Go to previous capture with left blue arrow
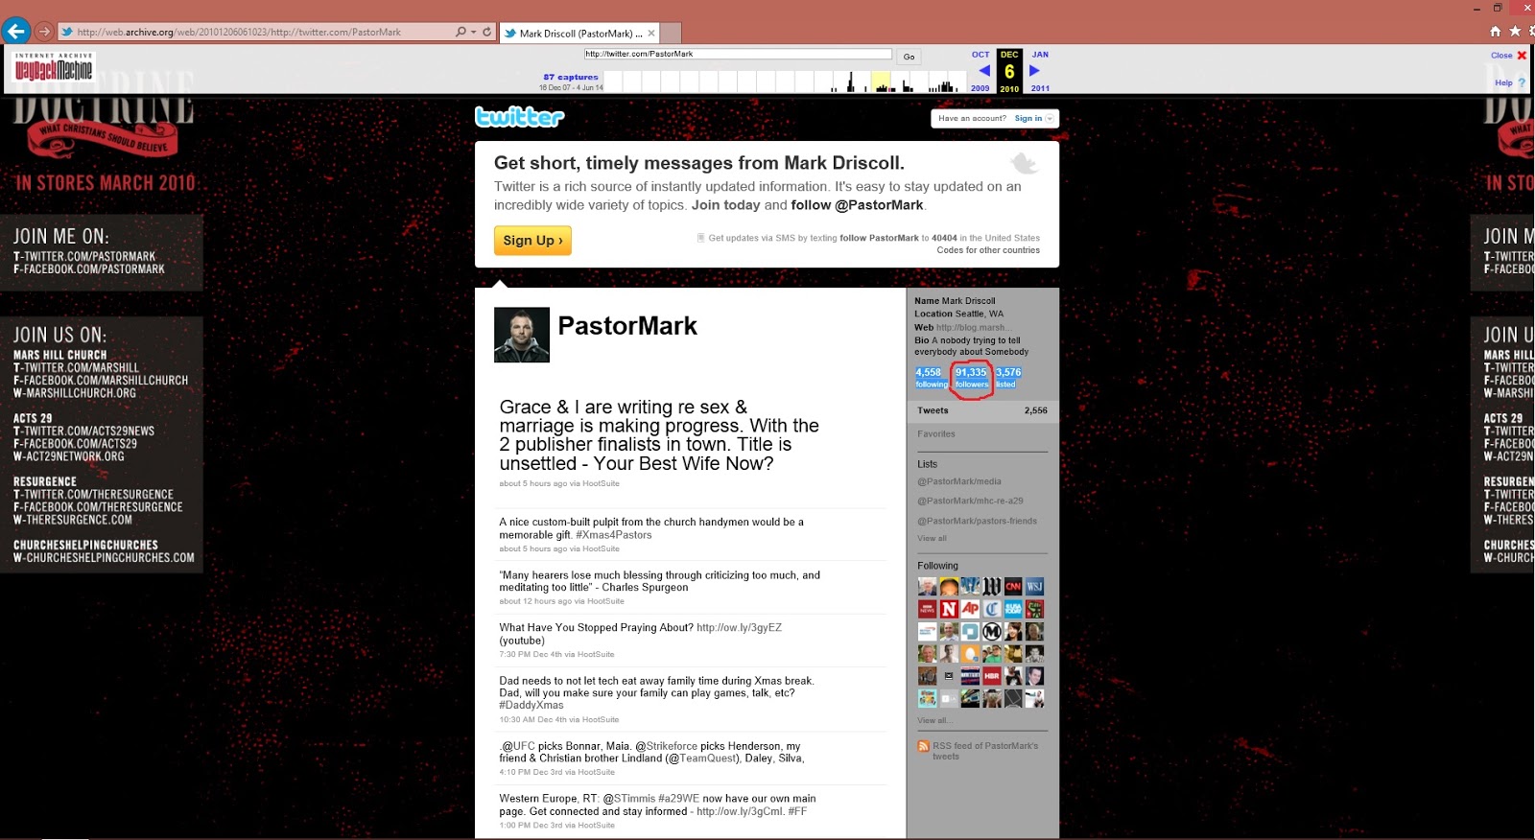This screenshot has width=1535, height=840. [x=983, y=70]
